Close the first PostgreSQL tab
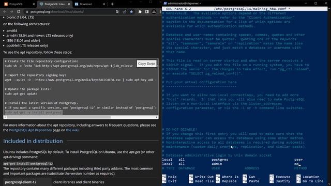Screen dimensions: 331x186 tap(34, 4)
